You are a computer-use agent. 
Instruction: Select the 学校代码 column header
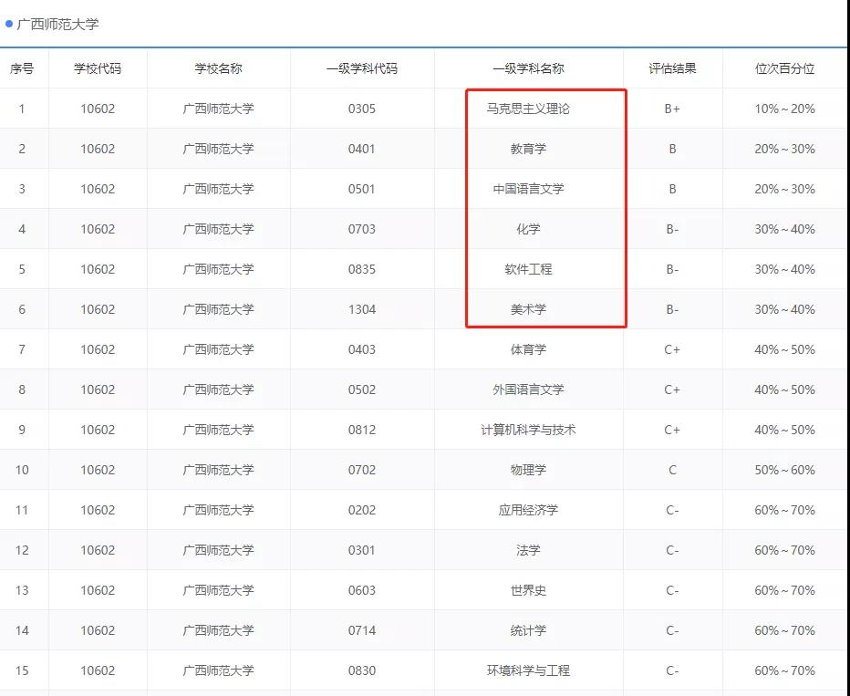click(x=98, y=68)
